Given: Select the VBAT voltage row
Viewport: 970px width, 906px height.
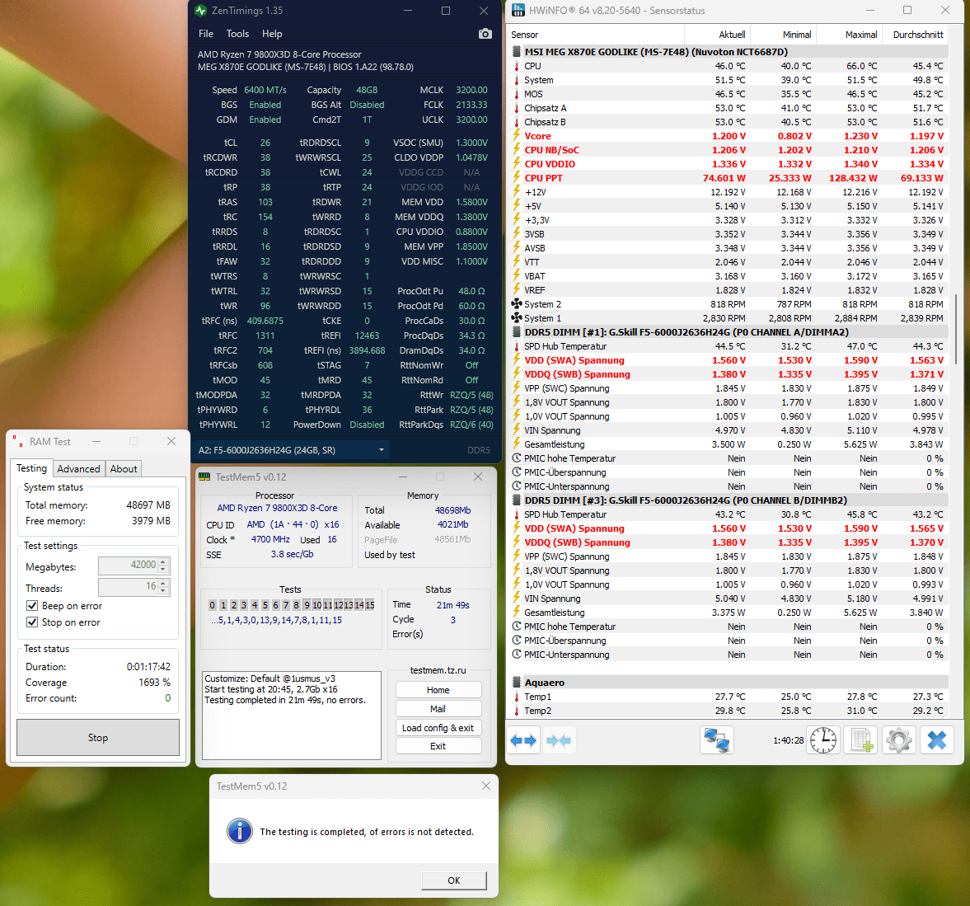Looking at the screenshot, I should [x=728, y=276].
